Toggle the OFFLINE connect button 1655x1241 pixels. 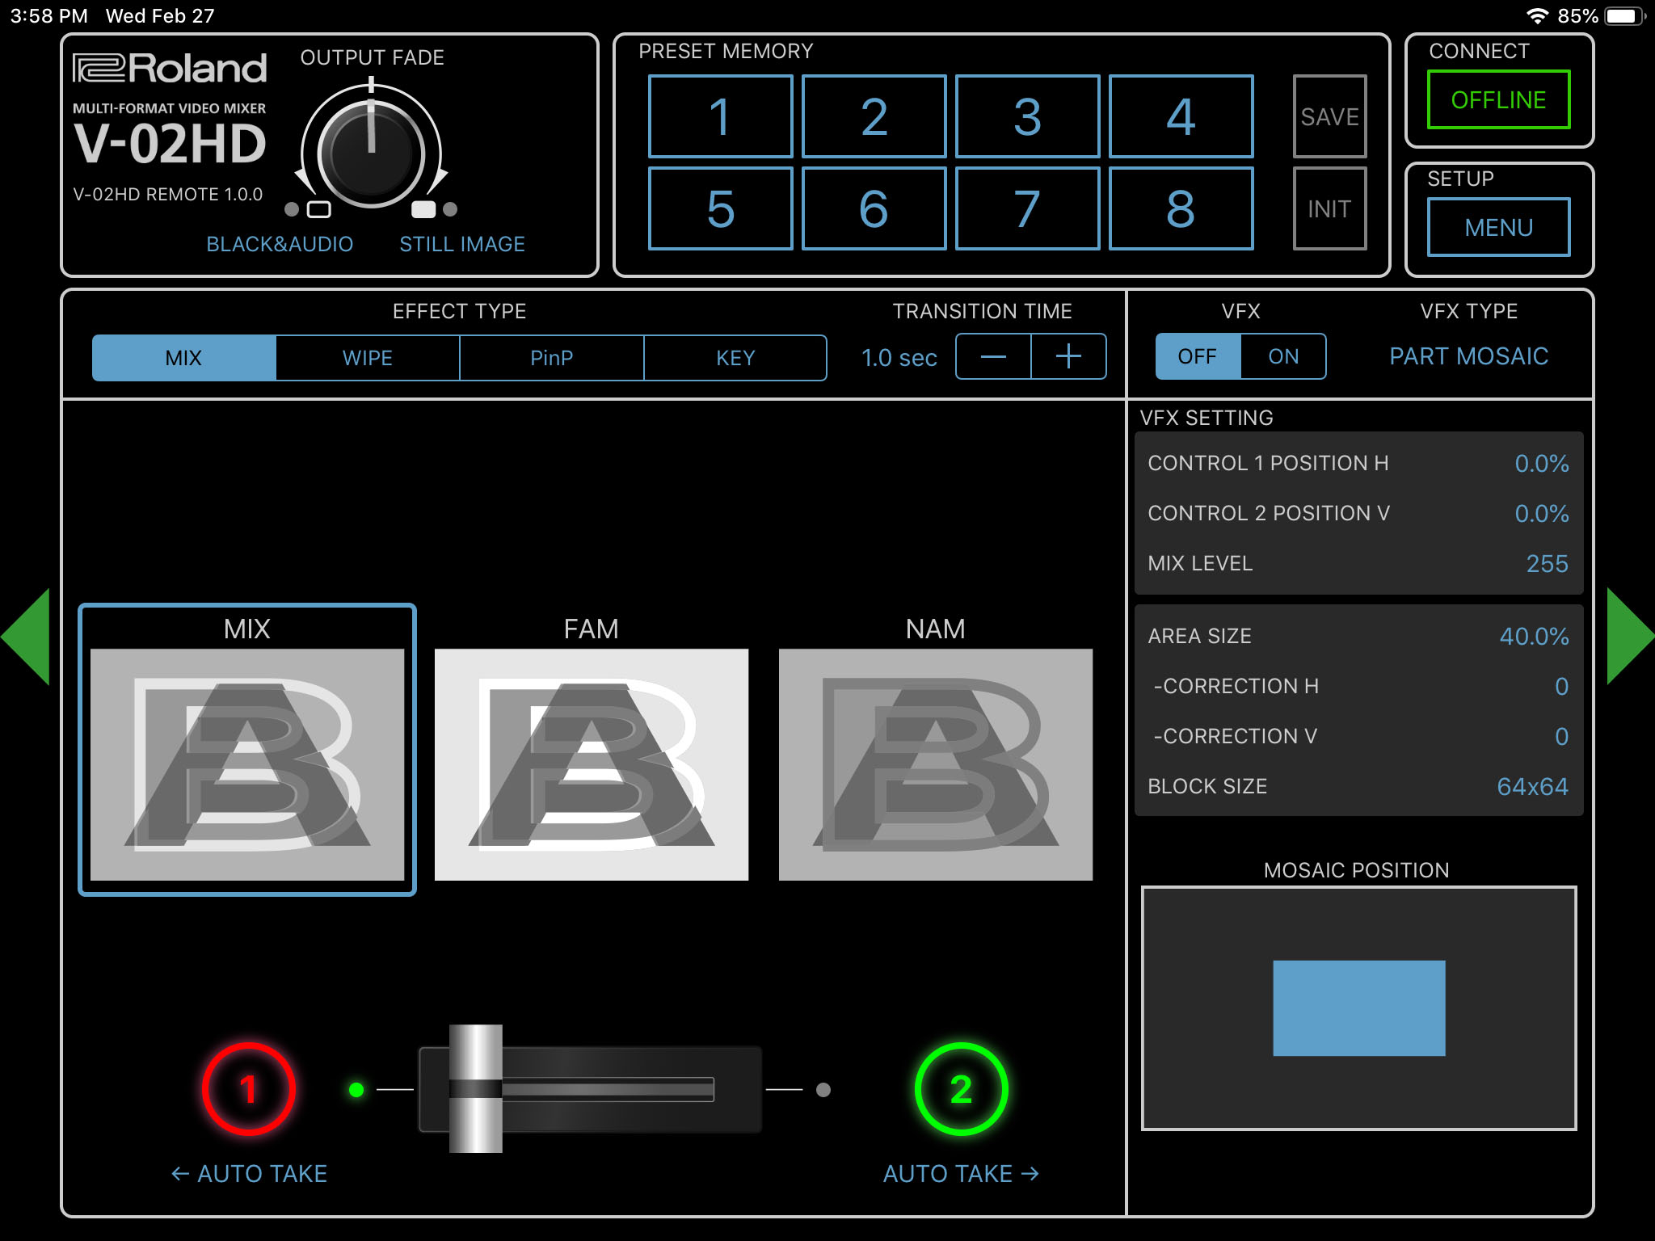1498,99
